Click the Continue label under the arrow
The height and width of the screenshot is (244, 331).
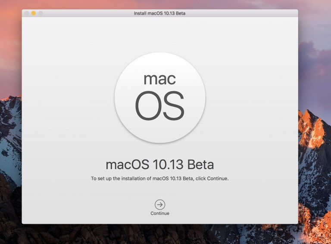(160, 213)
